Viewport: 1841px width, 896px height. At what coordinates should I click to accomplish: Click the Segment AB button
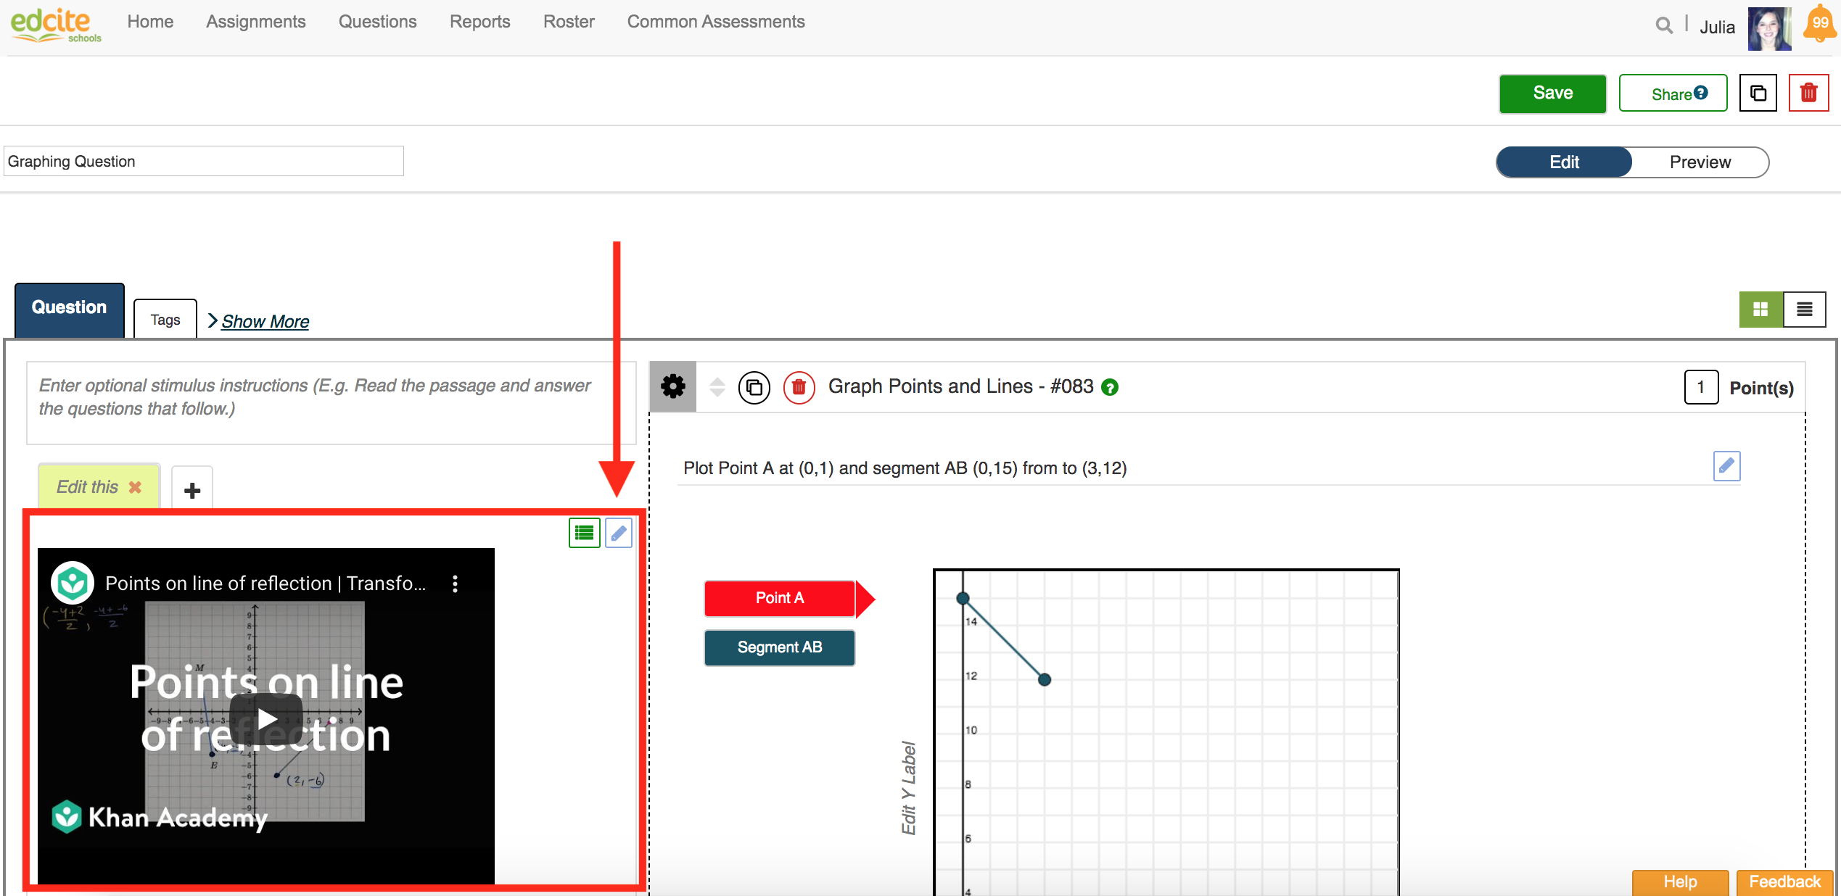tap(779, 647)
